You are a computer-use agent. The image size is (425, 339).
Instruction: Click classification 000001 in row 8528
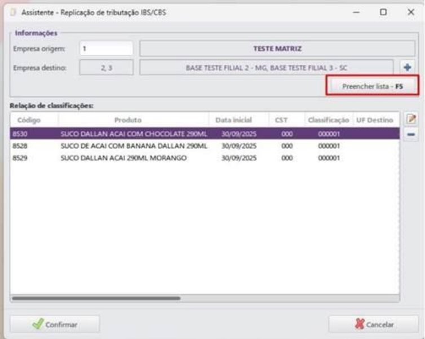click(x=329, y=146)
